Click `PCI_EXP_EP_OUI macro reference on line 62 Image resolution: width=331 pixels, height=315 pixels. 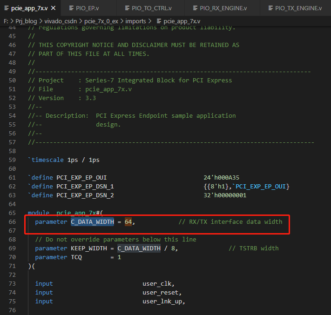(x=259, y=187)
